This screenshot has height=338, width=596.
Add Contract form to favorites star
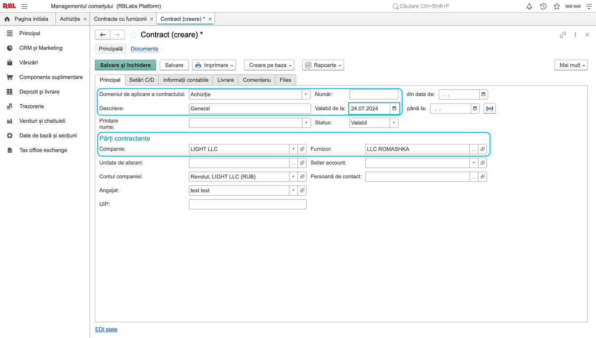[133, 35]
